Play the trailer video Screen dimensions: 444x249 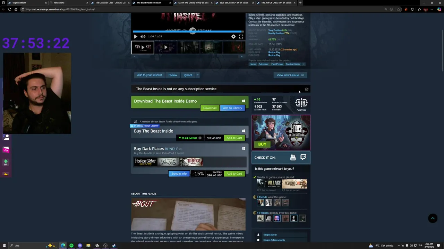pyautogui.click(x=136, y=36)
